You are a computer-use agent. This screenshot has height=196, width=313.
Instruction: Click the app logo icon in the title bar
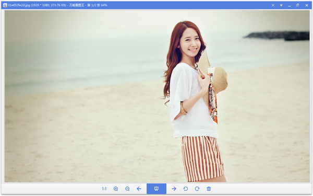(5, 5)
